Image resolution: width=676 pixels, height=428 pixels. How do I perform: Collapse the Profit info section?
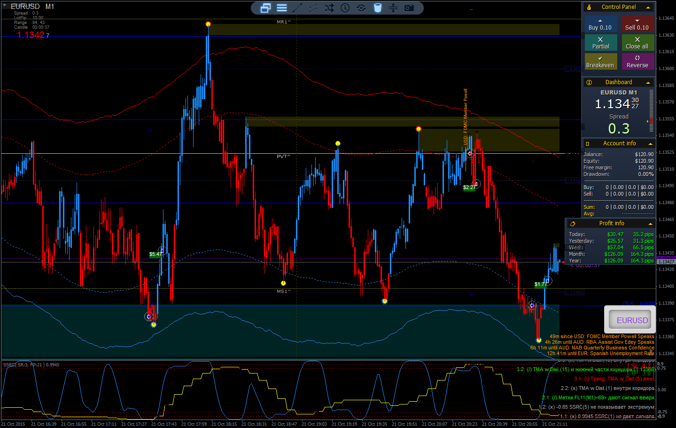tap(650, 223)
